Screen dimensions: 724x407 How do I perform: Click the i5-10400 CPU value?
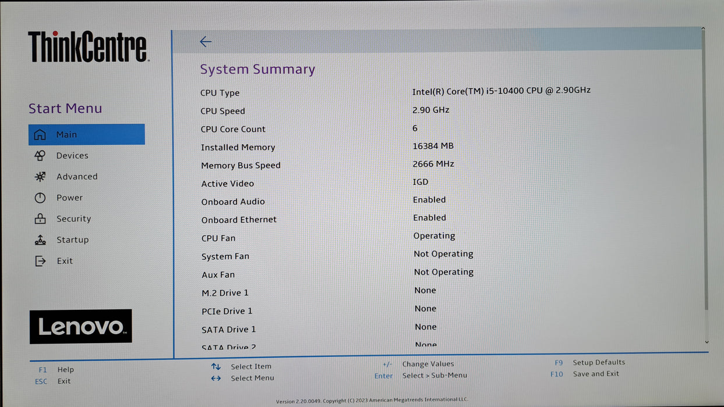click(501, 91)
